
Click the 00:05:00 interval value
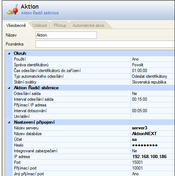[140, 111]
